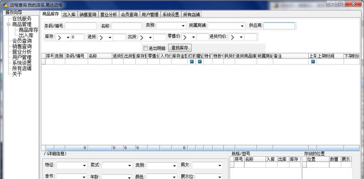364x179 pixels.
Task: Open the 出货 comparison operator dropdown
Action: coord(150,37)
